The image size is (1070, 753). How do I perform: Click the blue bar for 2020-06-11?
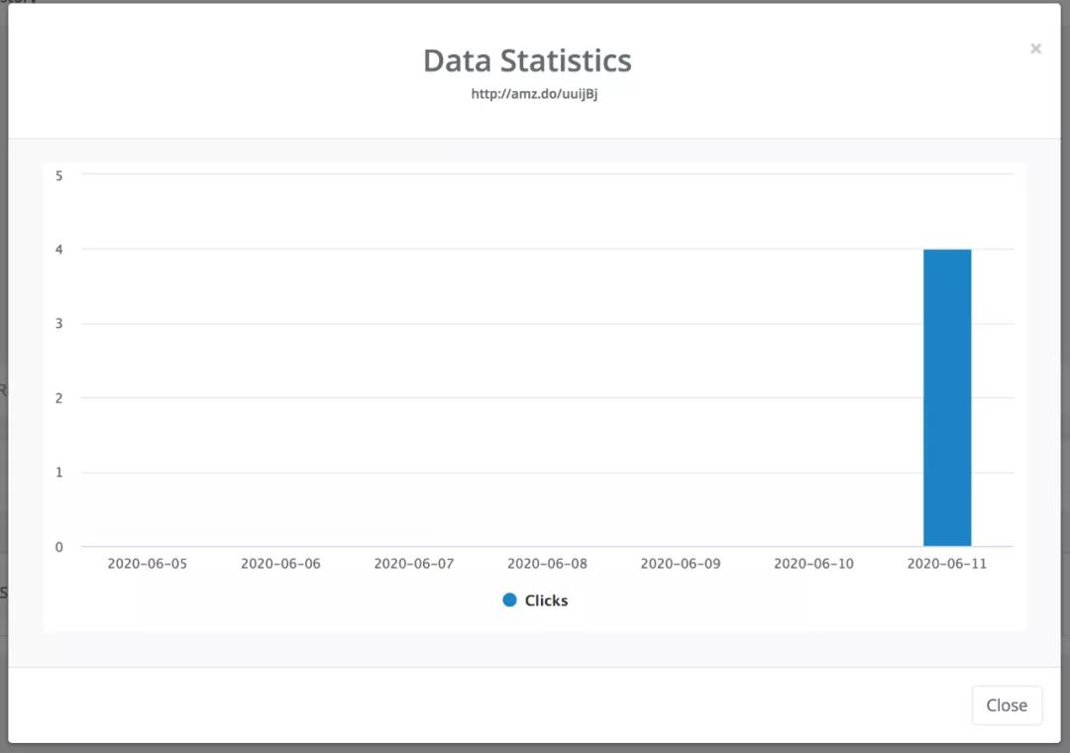[947, 397]
